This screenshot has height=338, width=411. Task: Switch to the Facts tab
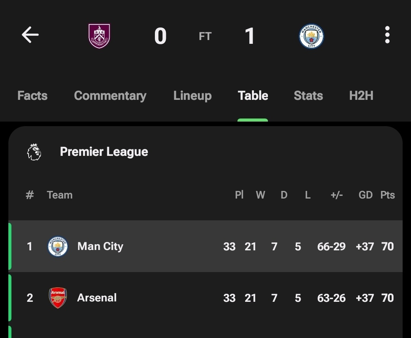(x=32, y=96)
